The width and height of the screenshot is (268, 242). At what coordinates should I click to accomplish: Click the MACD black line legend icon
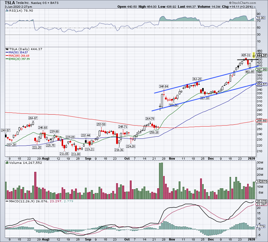pos(7,201)
